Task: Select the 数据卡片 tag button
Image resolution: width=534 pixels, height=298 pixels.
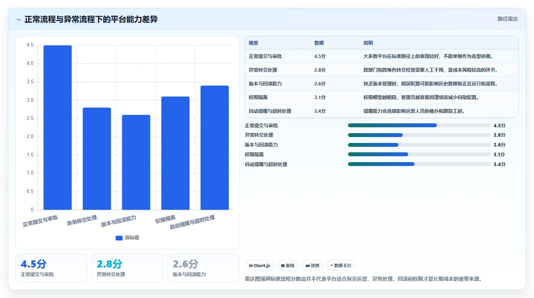Action: pos(341,265)
